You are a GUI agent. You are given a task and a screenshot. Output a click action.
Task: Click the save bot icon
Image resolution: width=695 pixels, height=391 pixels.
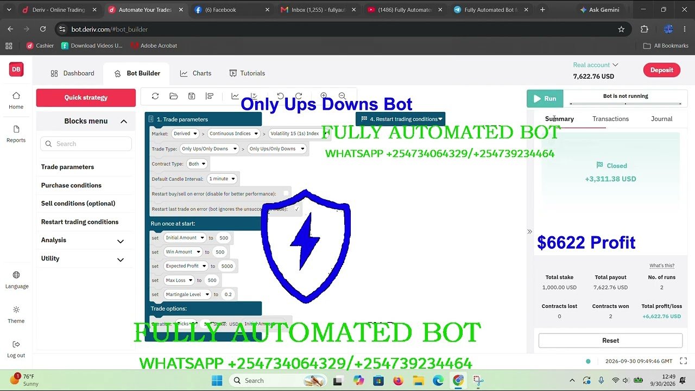click(x=192, y=96)
